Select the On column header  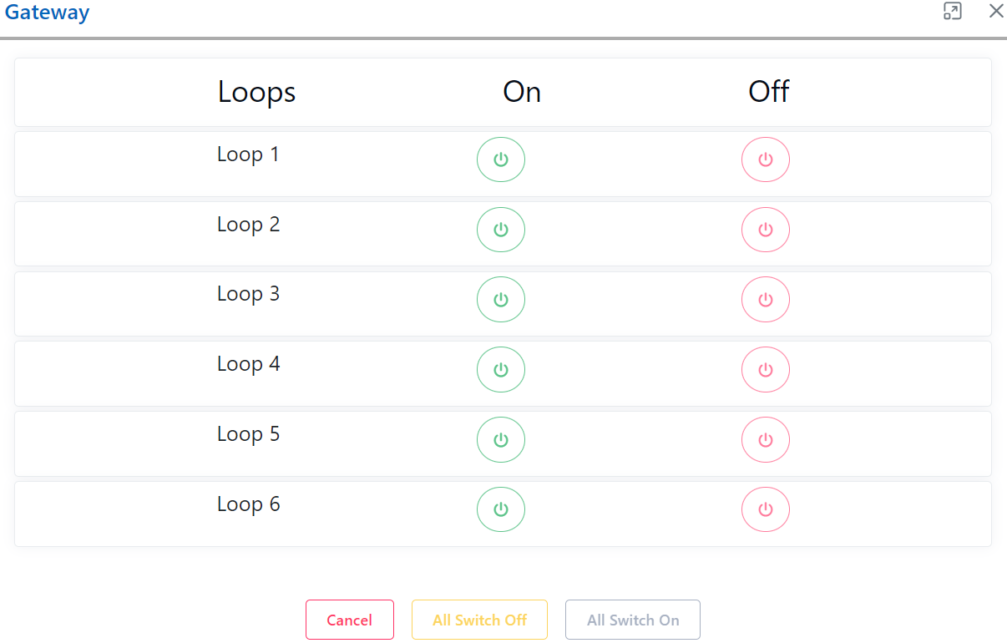521,92
